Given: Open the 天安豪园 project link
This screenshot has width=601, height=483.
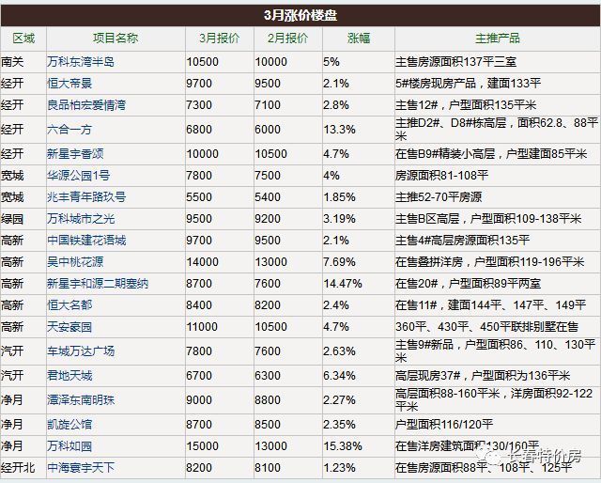Looking at the screenshot, I should point(69,327).
